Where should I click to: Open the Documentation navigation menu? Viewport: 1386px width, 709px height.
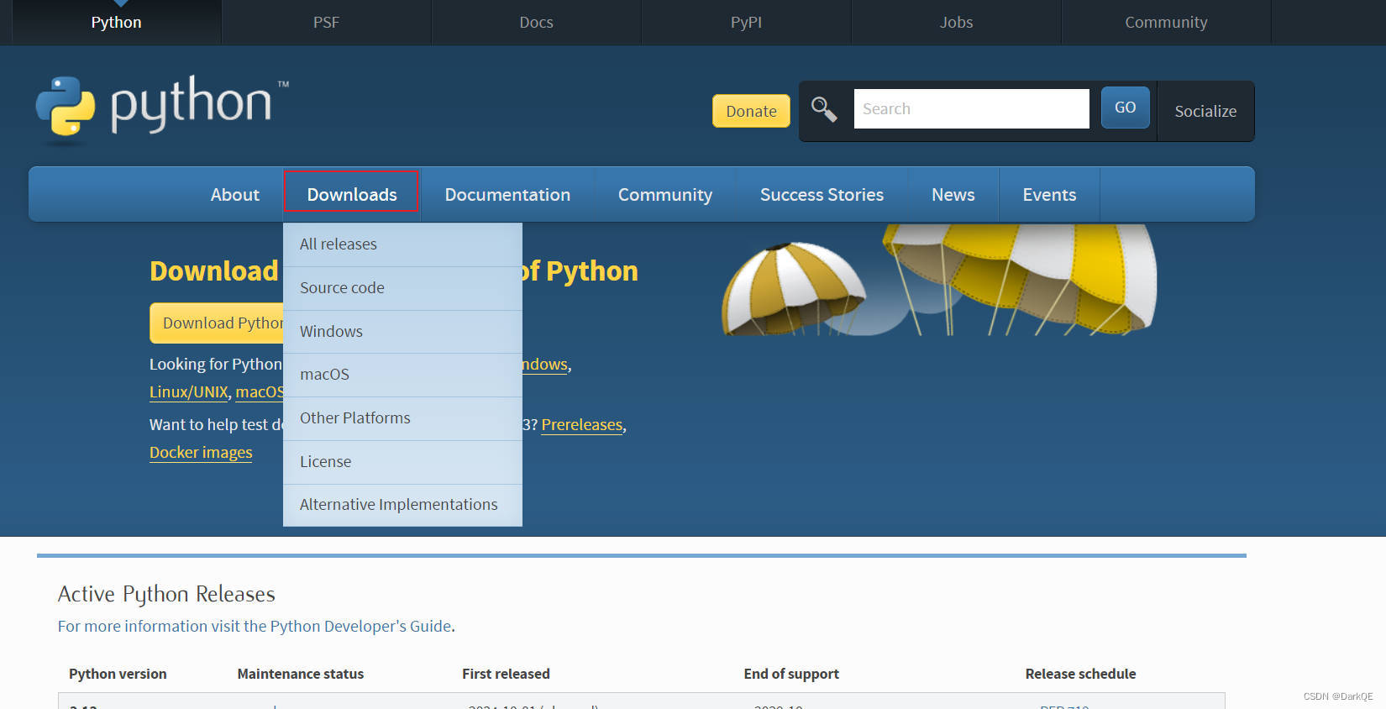[507, 194]
